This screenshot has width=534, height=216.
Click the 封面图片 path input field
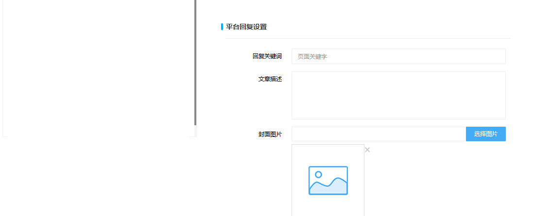pos(379,134)
